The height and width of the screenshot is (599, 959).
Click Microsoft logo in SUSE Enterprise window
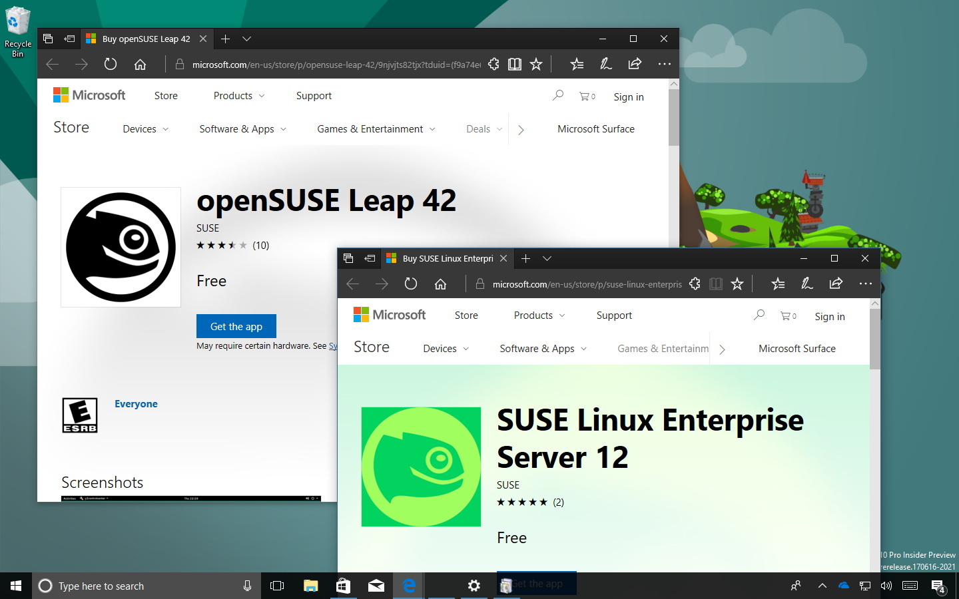pyautogui.click(x=390, y=315)
